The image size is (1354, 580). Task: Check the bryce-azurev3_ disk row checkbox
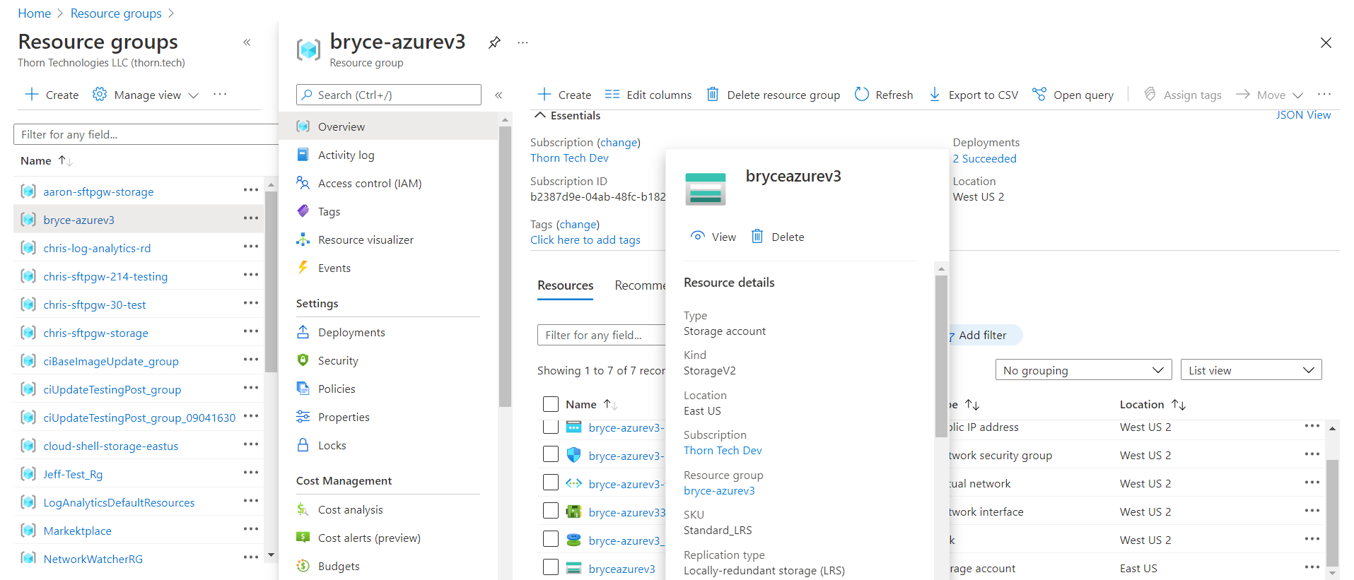click(551, 539)
